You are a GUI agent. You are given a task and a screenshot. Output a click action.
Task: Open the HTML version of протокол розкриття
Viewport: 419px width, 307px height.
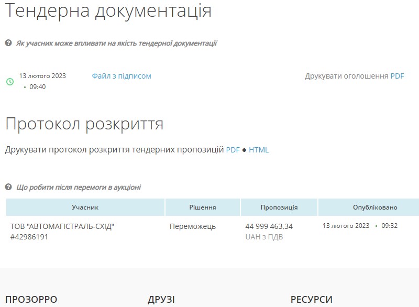pos(259,150)
